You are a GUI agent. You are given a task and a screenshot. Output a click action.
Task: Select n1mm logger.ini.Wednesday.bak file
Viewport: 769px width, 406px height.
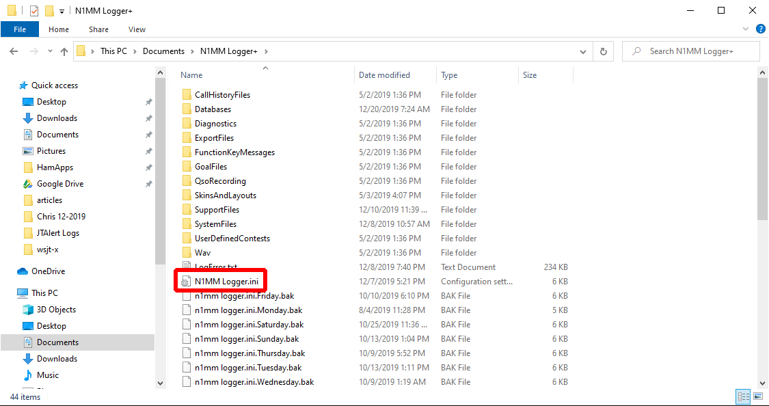[x=254, y=381]
